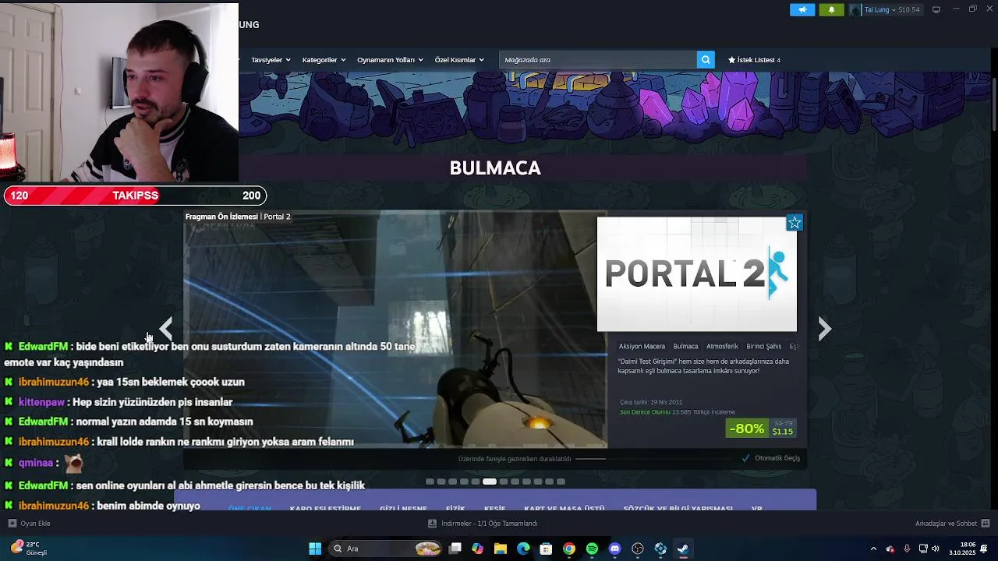Switch to the FİZİK tab
Viewport: 998px width, 561px height.
455,508
